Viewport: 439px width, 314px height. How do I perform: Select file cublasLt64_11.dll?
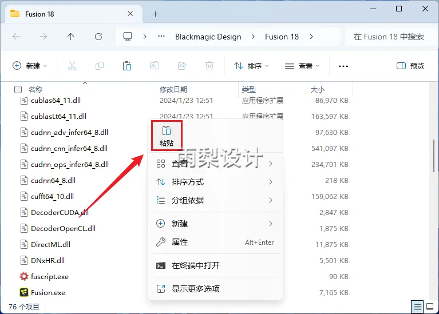(58, 117)
